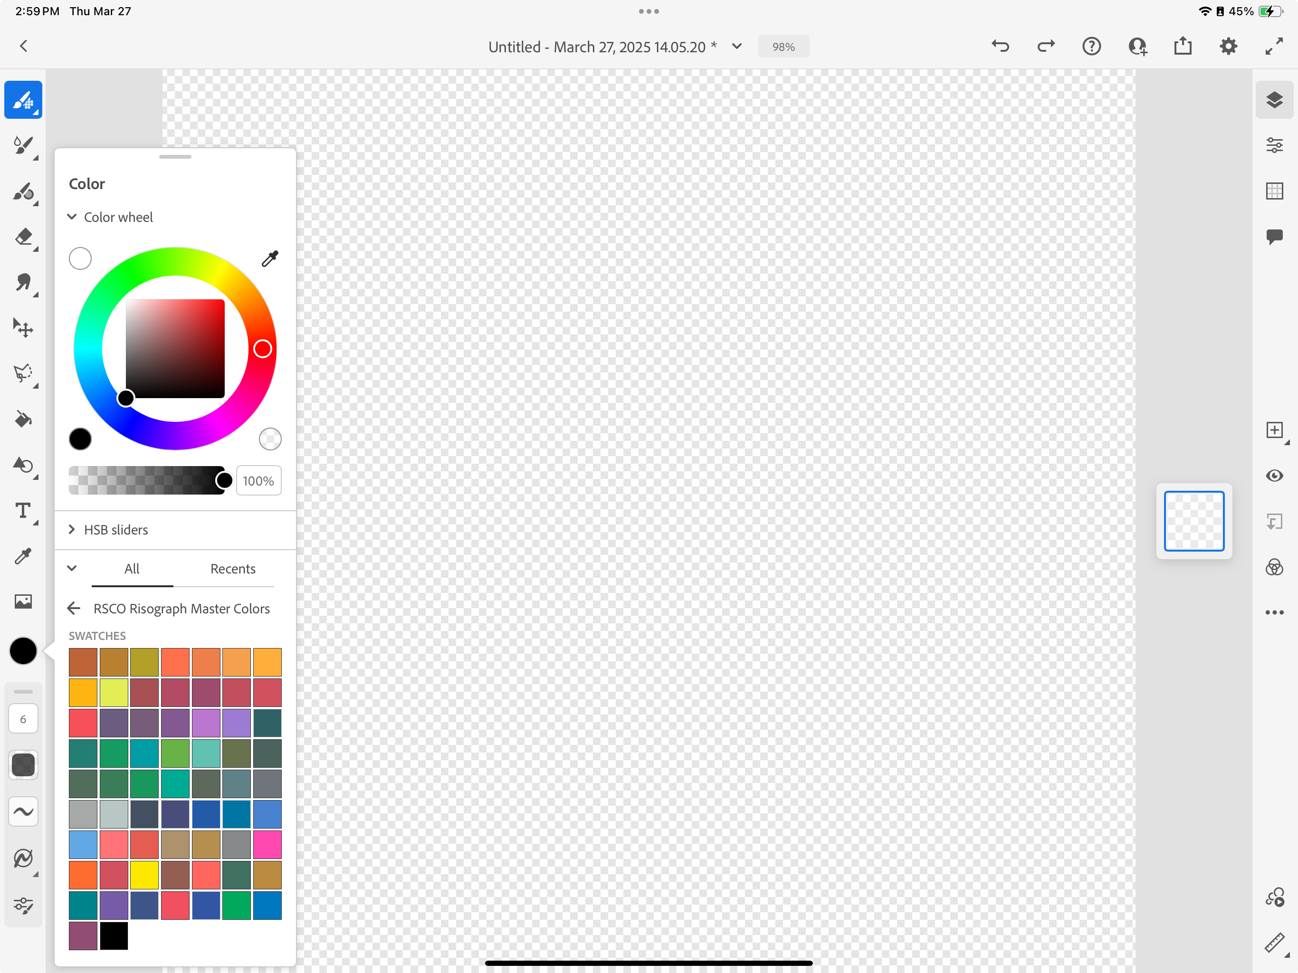This screenshot has height=973, width=1298.
Task: Click the saturation square black handle
Action: tap(125, 399)
